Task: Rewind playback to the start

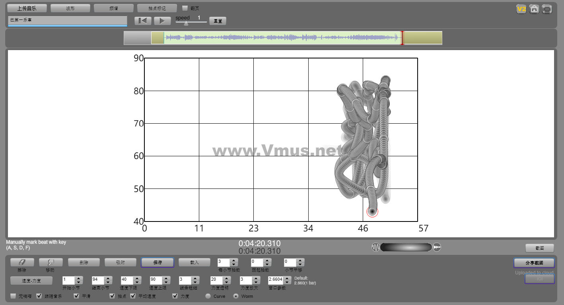Action: point(143,21)
